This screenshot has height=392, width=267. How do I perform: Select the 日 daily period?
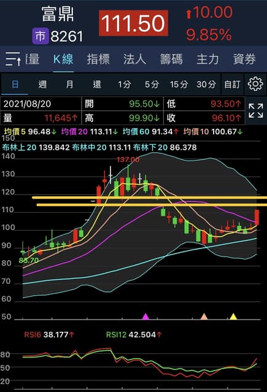click(x=15, y=84)
